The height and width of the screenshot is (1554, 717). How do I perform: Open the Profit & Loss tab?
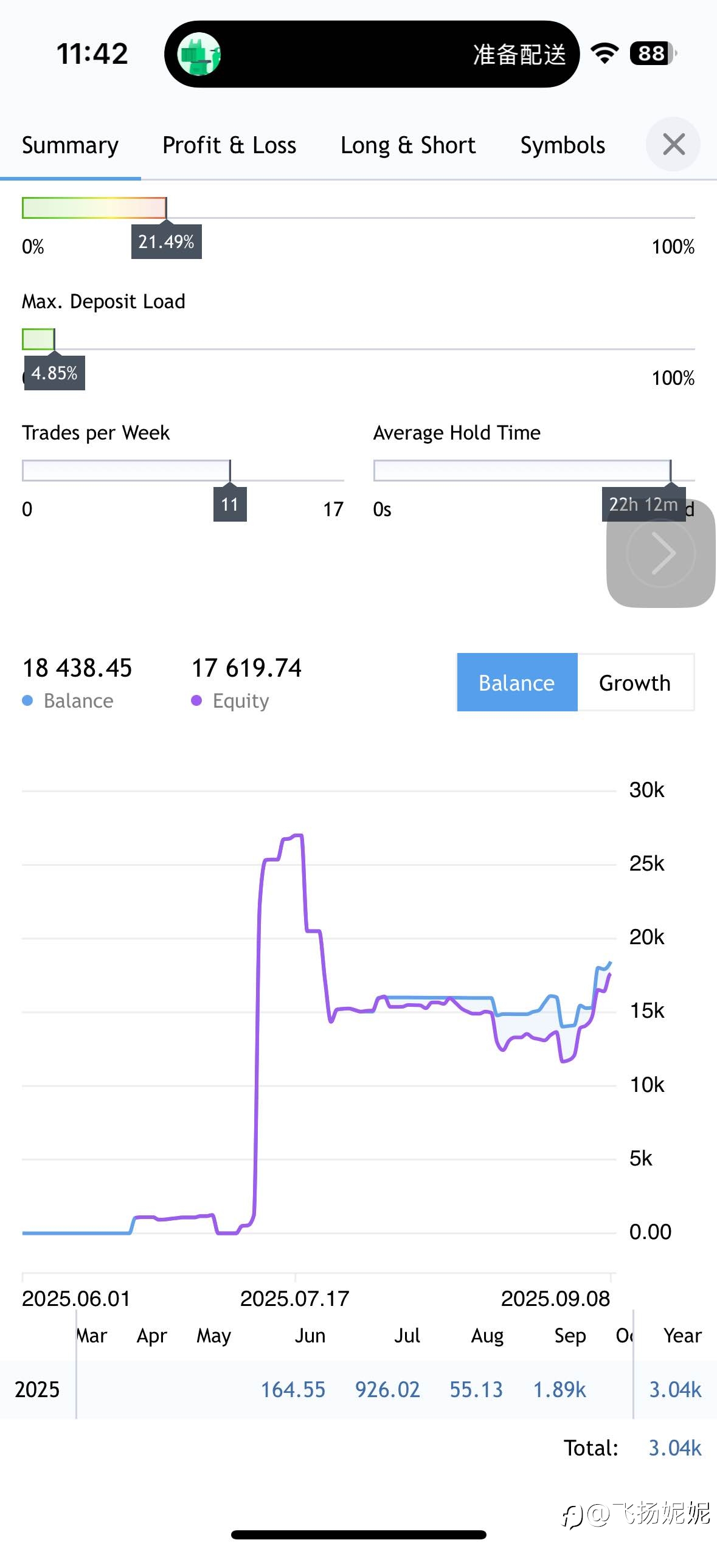229,145
